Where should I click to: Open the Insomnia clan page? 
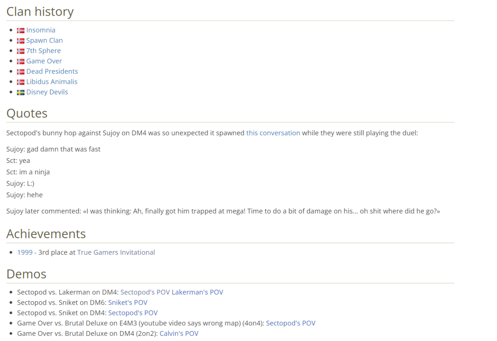(x=41, y=30)
